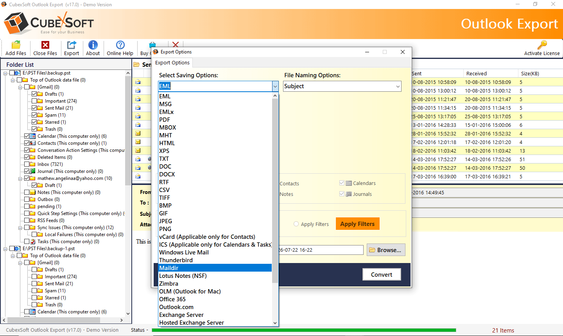Open the Export toolbar icon
This screenshot has height=336, width=563.
coord(72,45)
